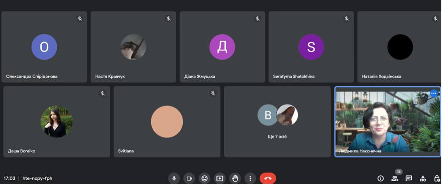Toggle the microphone button in the call bar
Screen dimensions: 442x185
pos(174,178)
